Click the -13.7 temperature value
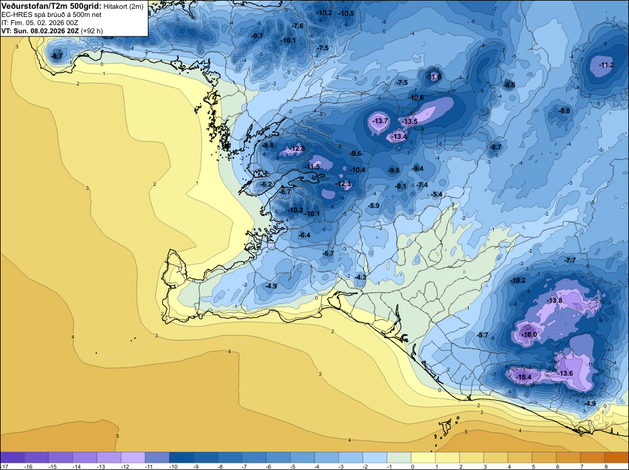This screenshot has height=470, width=629. tap(380, 121)
